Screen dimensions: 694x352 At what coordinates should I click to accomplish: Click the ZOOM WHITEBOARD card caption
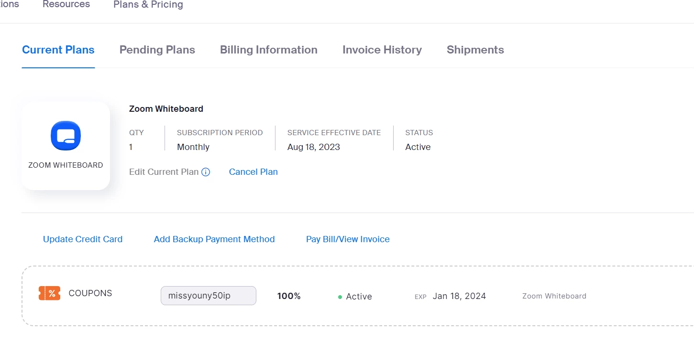tap(66, 165)
